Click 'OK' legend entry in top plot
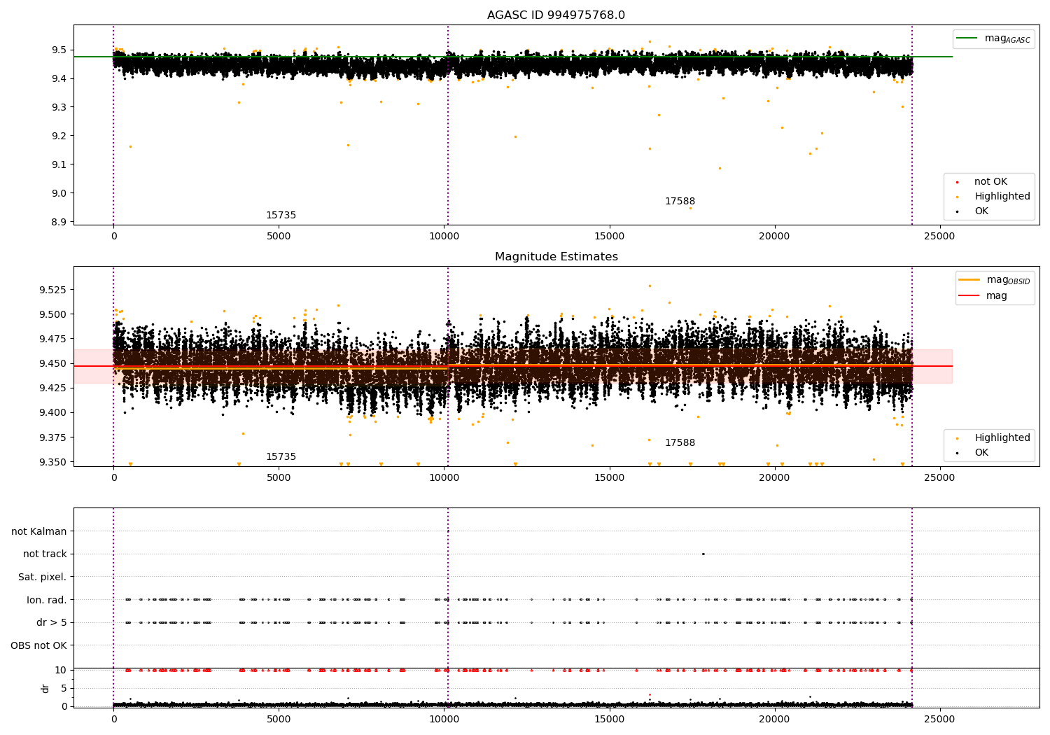 click(x=981, y=211)
